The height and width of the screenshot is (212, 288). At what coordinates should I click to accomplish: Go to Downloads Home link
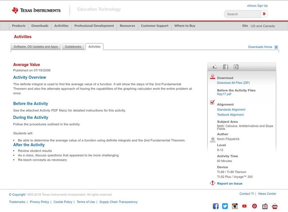(260, 47)
